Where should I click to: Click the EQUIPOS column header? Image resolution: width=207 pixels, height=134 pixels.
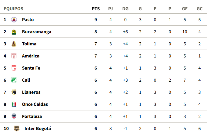click(13, 9)
